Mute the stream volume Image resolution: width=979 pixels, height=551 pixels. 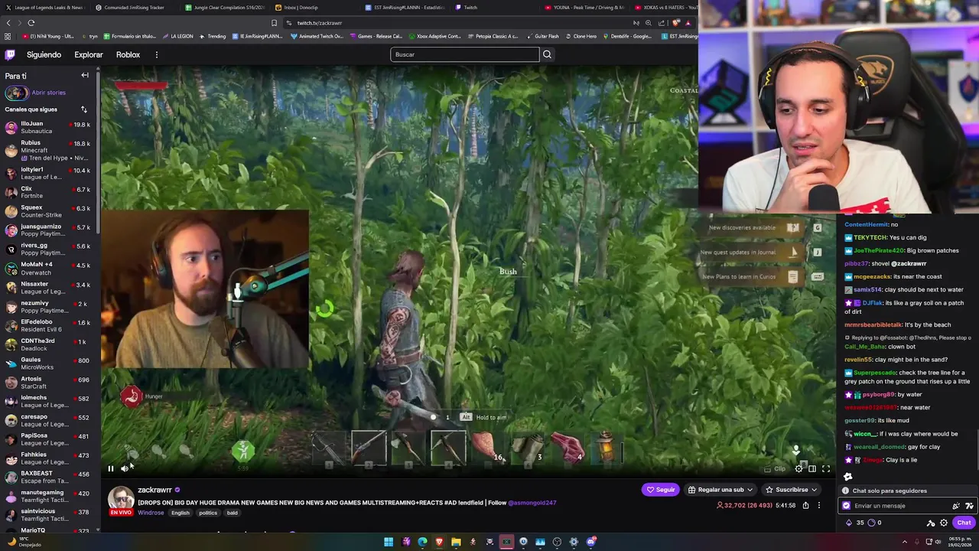coord(125,469)
